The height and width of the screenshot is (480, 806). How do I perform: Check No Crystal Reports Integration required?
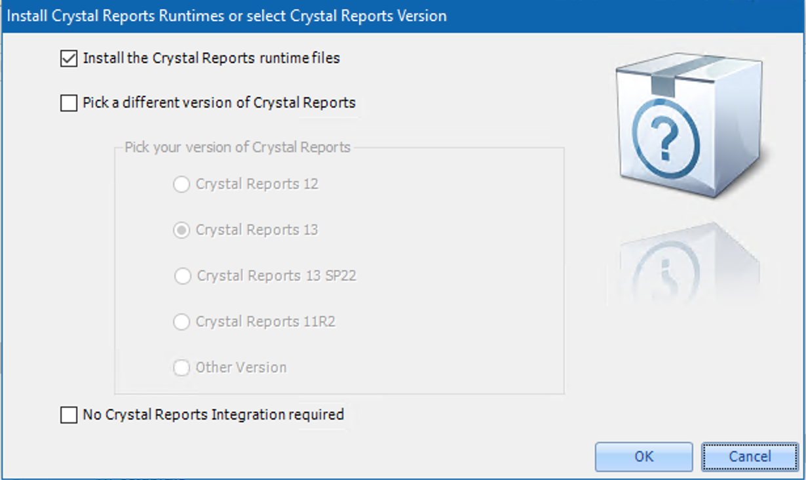(68, 415)
